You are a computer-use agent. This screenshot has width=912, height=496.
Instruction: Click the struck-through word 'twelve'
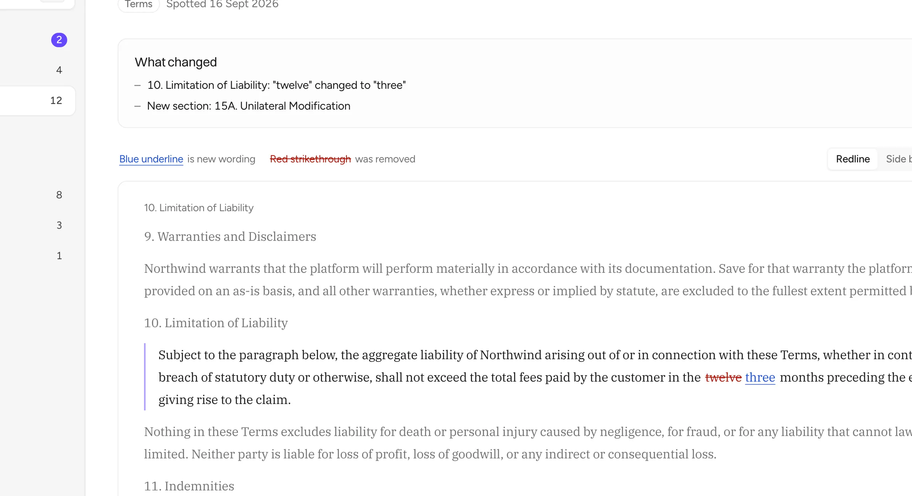(723, 378)
